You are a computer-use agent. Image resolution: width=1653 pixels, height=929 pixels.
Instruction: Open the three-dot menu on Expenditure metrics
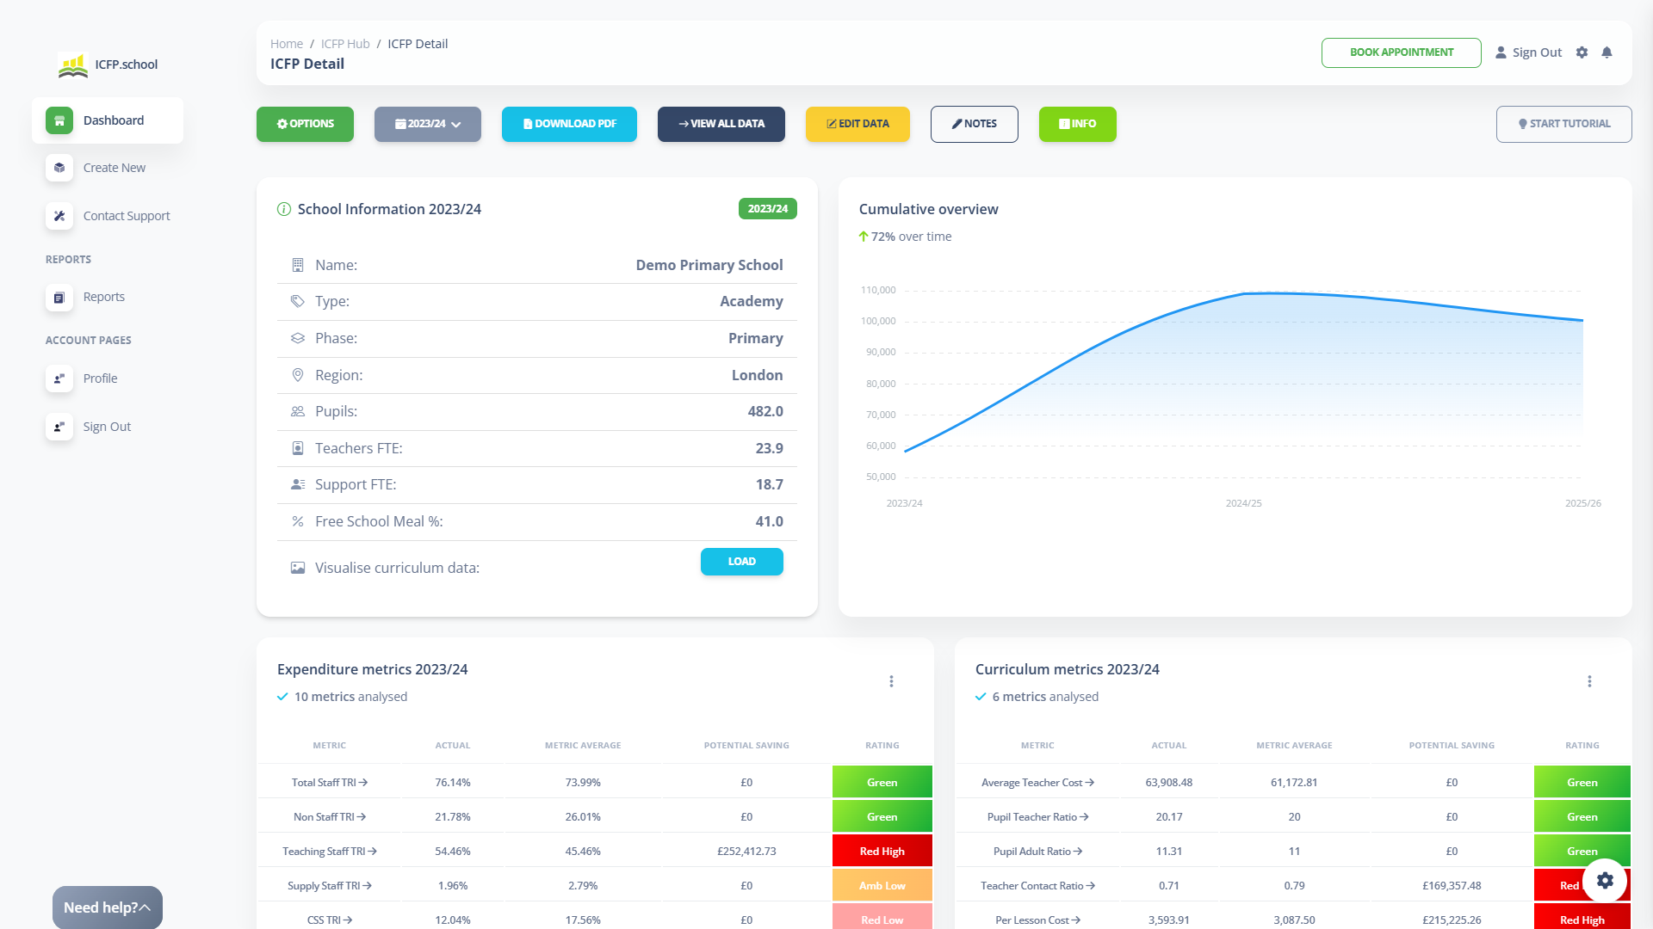pos(891,681)
